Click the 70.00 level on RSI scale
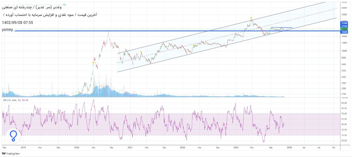The height and width of the screenshot is (157, 352). (x=344, y=114)
